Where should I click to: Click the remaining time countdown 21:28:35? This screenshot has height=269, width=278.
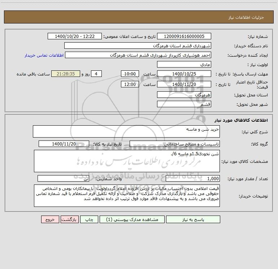(66, 74)
